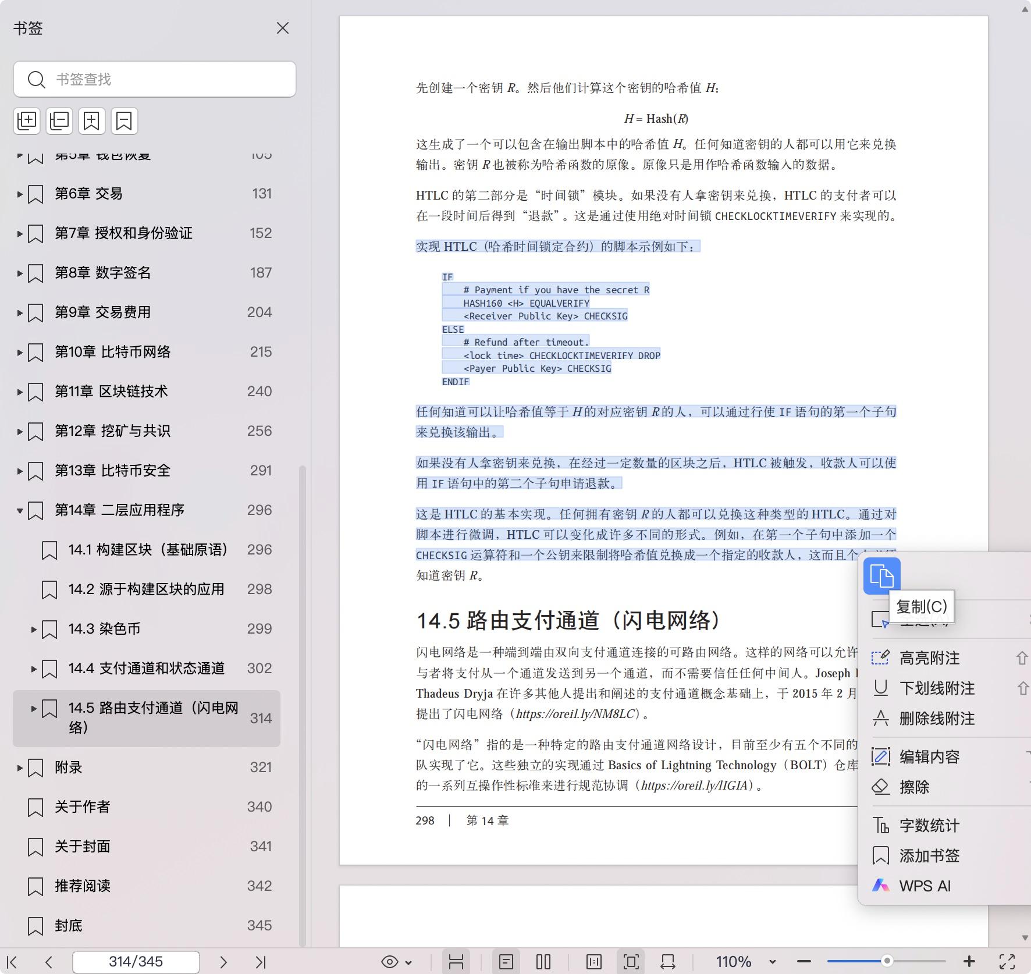Expand the 14.3 染色币 bookmark
This screenshot has height=974, width=1031.
click(x=34, y=629)
